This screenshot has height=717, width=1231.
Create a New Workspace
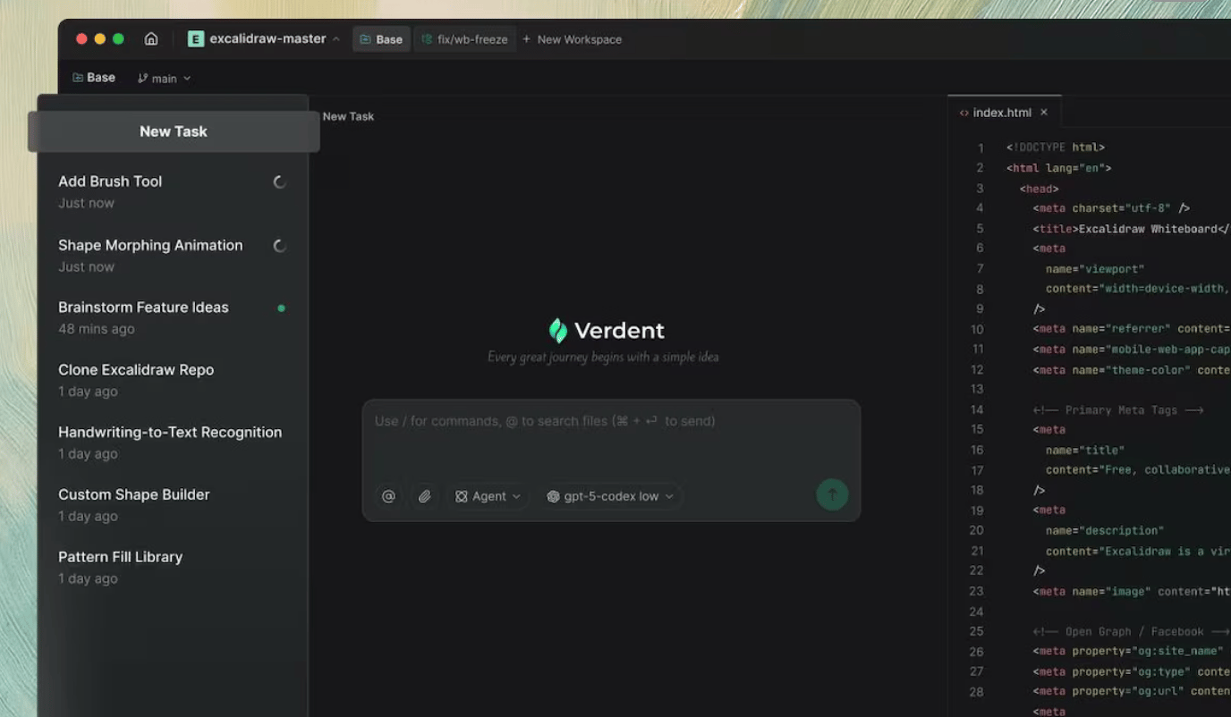(572, 39)
